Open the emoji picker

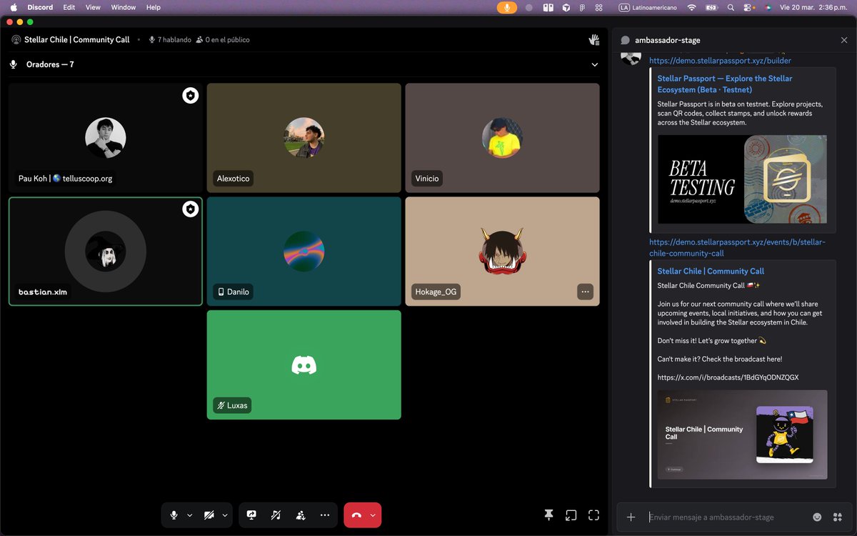[x=817, y=517]
